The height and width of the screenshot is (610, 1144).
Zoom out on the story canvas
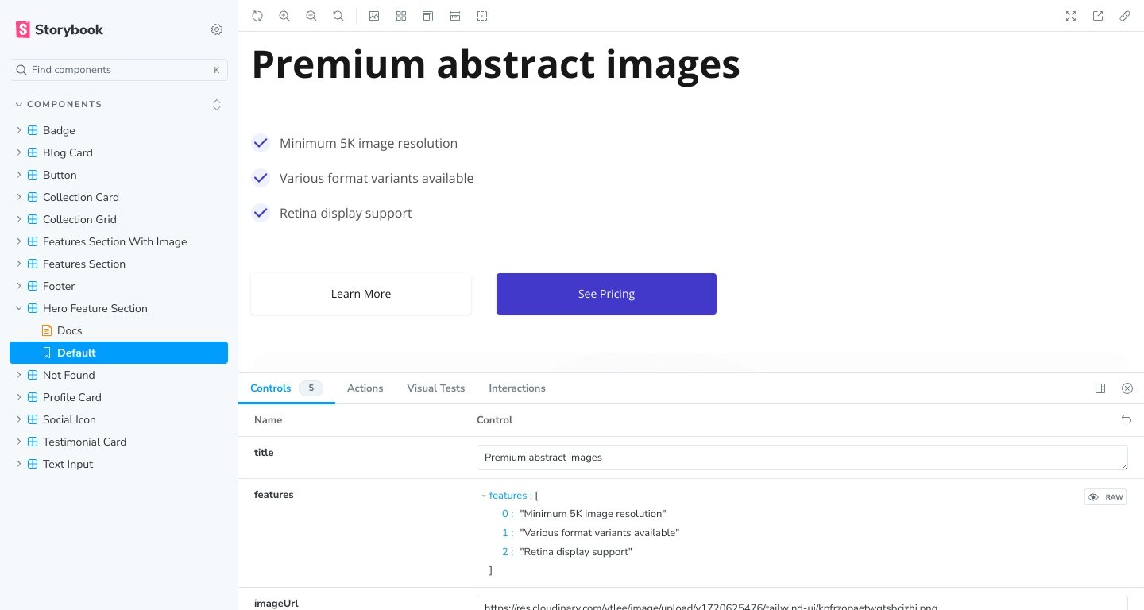tap(311, 16)
